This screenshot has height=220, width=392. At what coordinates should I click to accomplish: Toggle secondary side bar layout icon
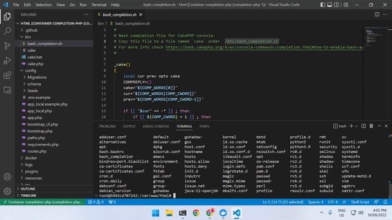coord(336,5)
